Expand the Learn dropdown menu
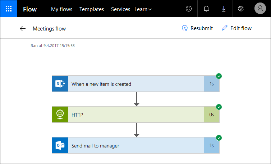This screenshot has width=271, height=164. pos(143,9)
